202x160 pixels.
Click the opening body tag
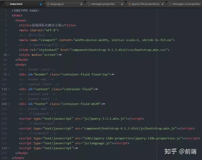pyautogui.click(x=20, y=65)
